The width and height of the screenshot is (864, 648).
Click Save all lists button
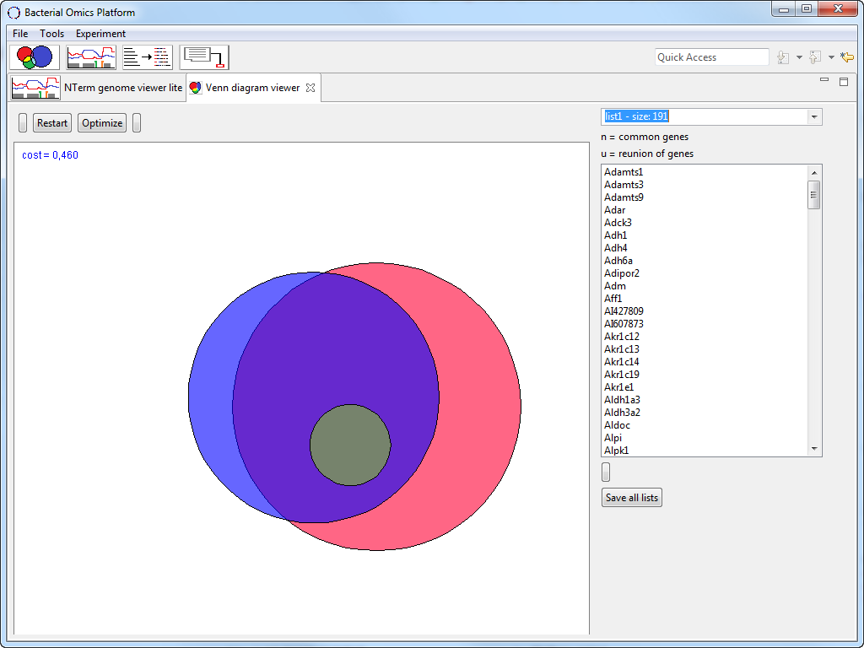pyautogui.click(x=632, y=498)
